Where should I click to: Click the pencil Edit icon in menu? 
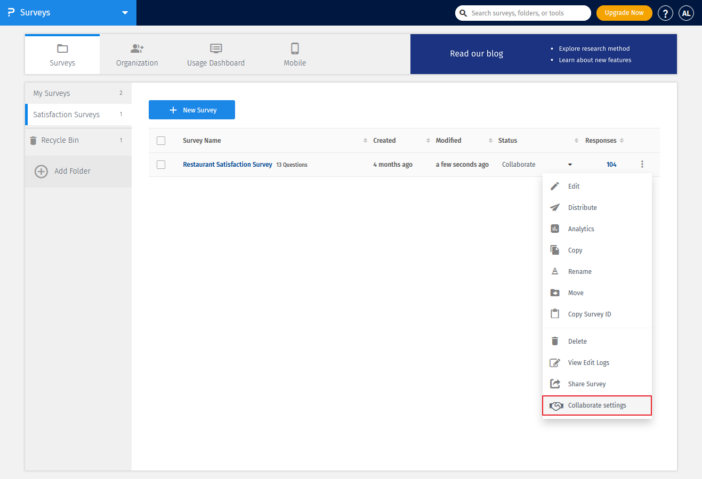point(555,186)
